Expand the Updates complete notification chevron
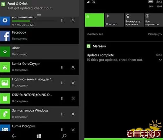Screen dimensions: 163x140 (x=160, y=60)
